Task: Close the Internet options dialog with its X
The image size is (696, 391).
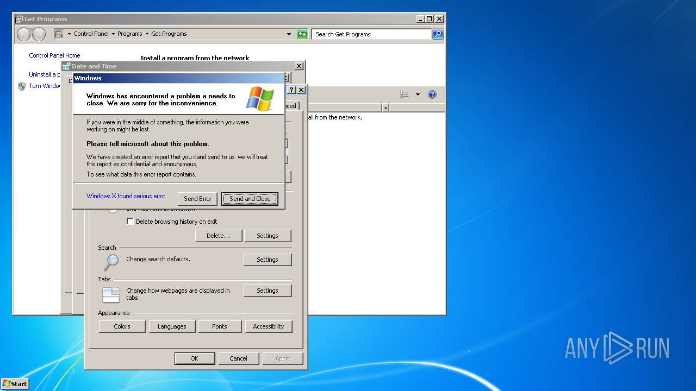Action: (301, 90)
